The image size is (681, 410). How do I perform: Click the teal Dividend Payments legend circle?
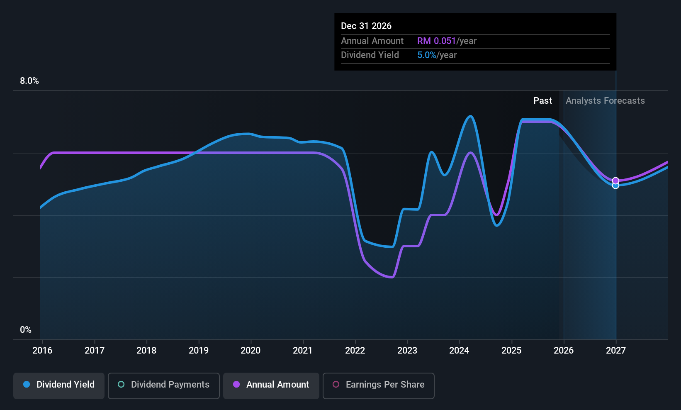pos(121,384)
